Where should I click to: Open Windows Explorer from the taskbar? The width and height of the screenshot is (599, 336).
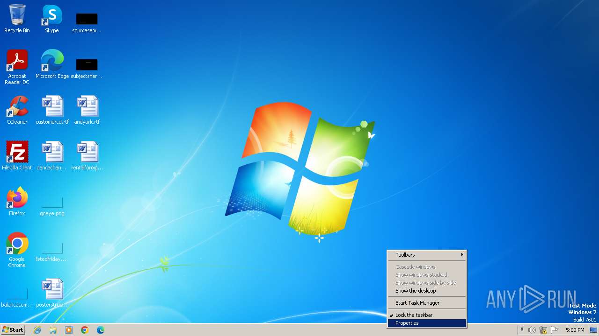click(53, 330)
